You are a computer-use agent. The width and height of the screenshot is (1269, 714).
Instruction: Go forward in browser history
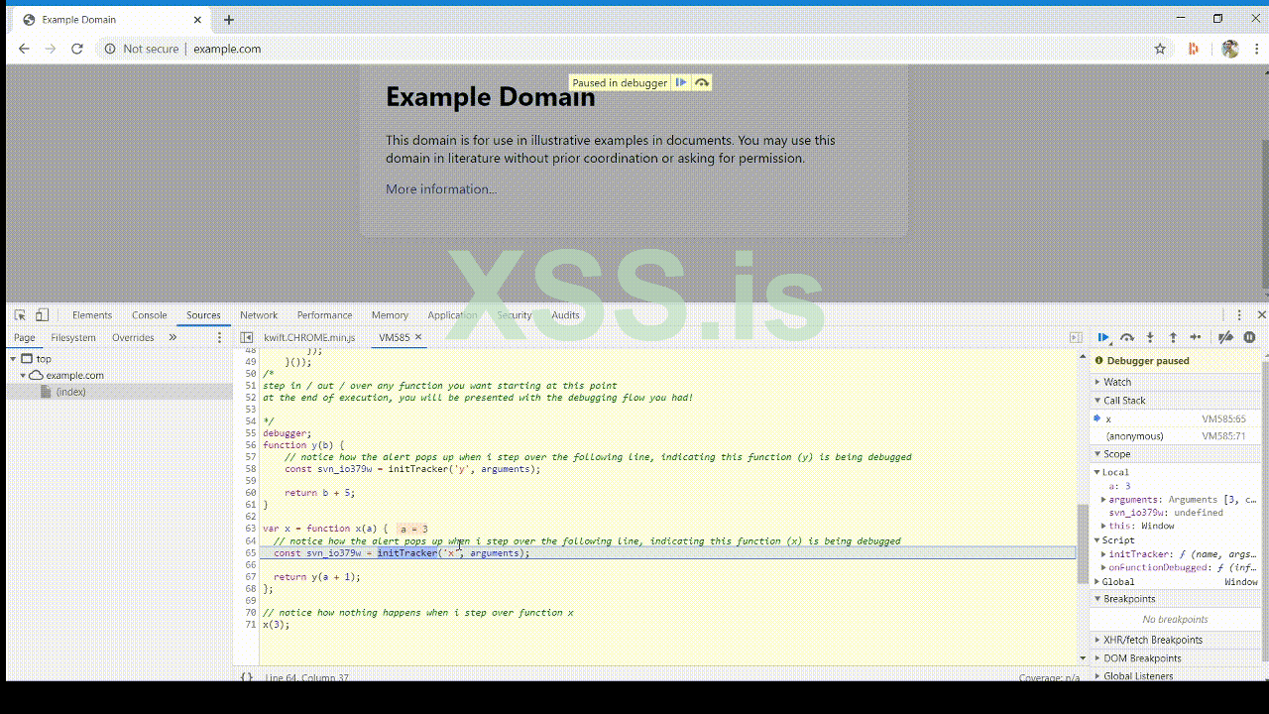51,49
